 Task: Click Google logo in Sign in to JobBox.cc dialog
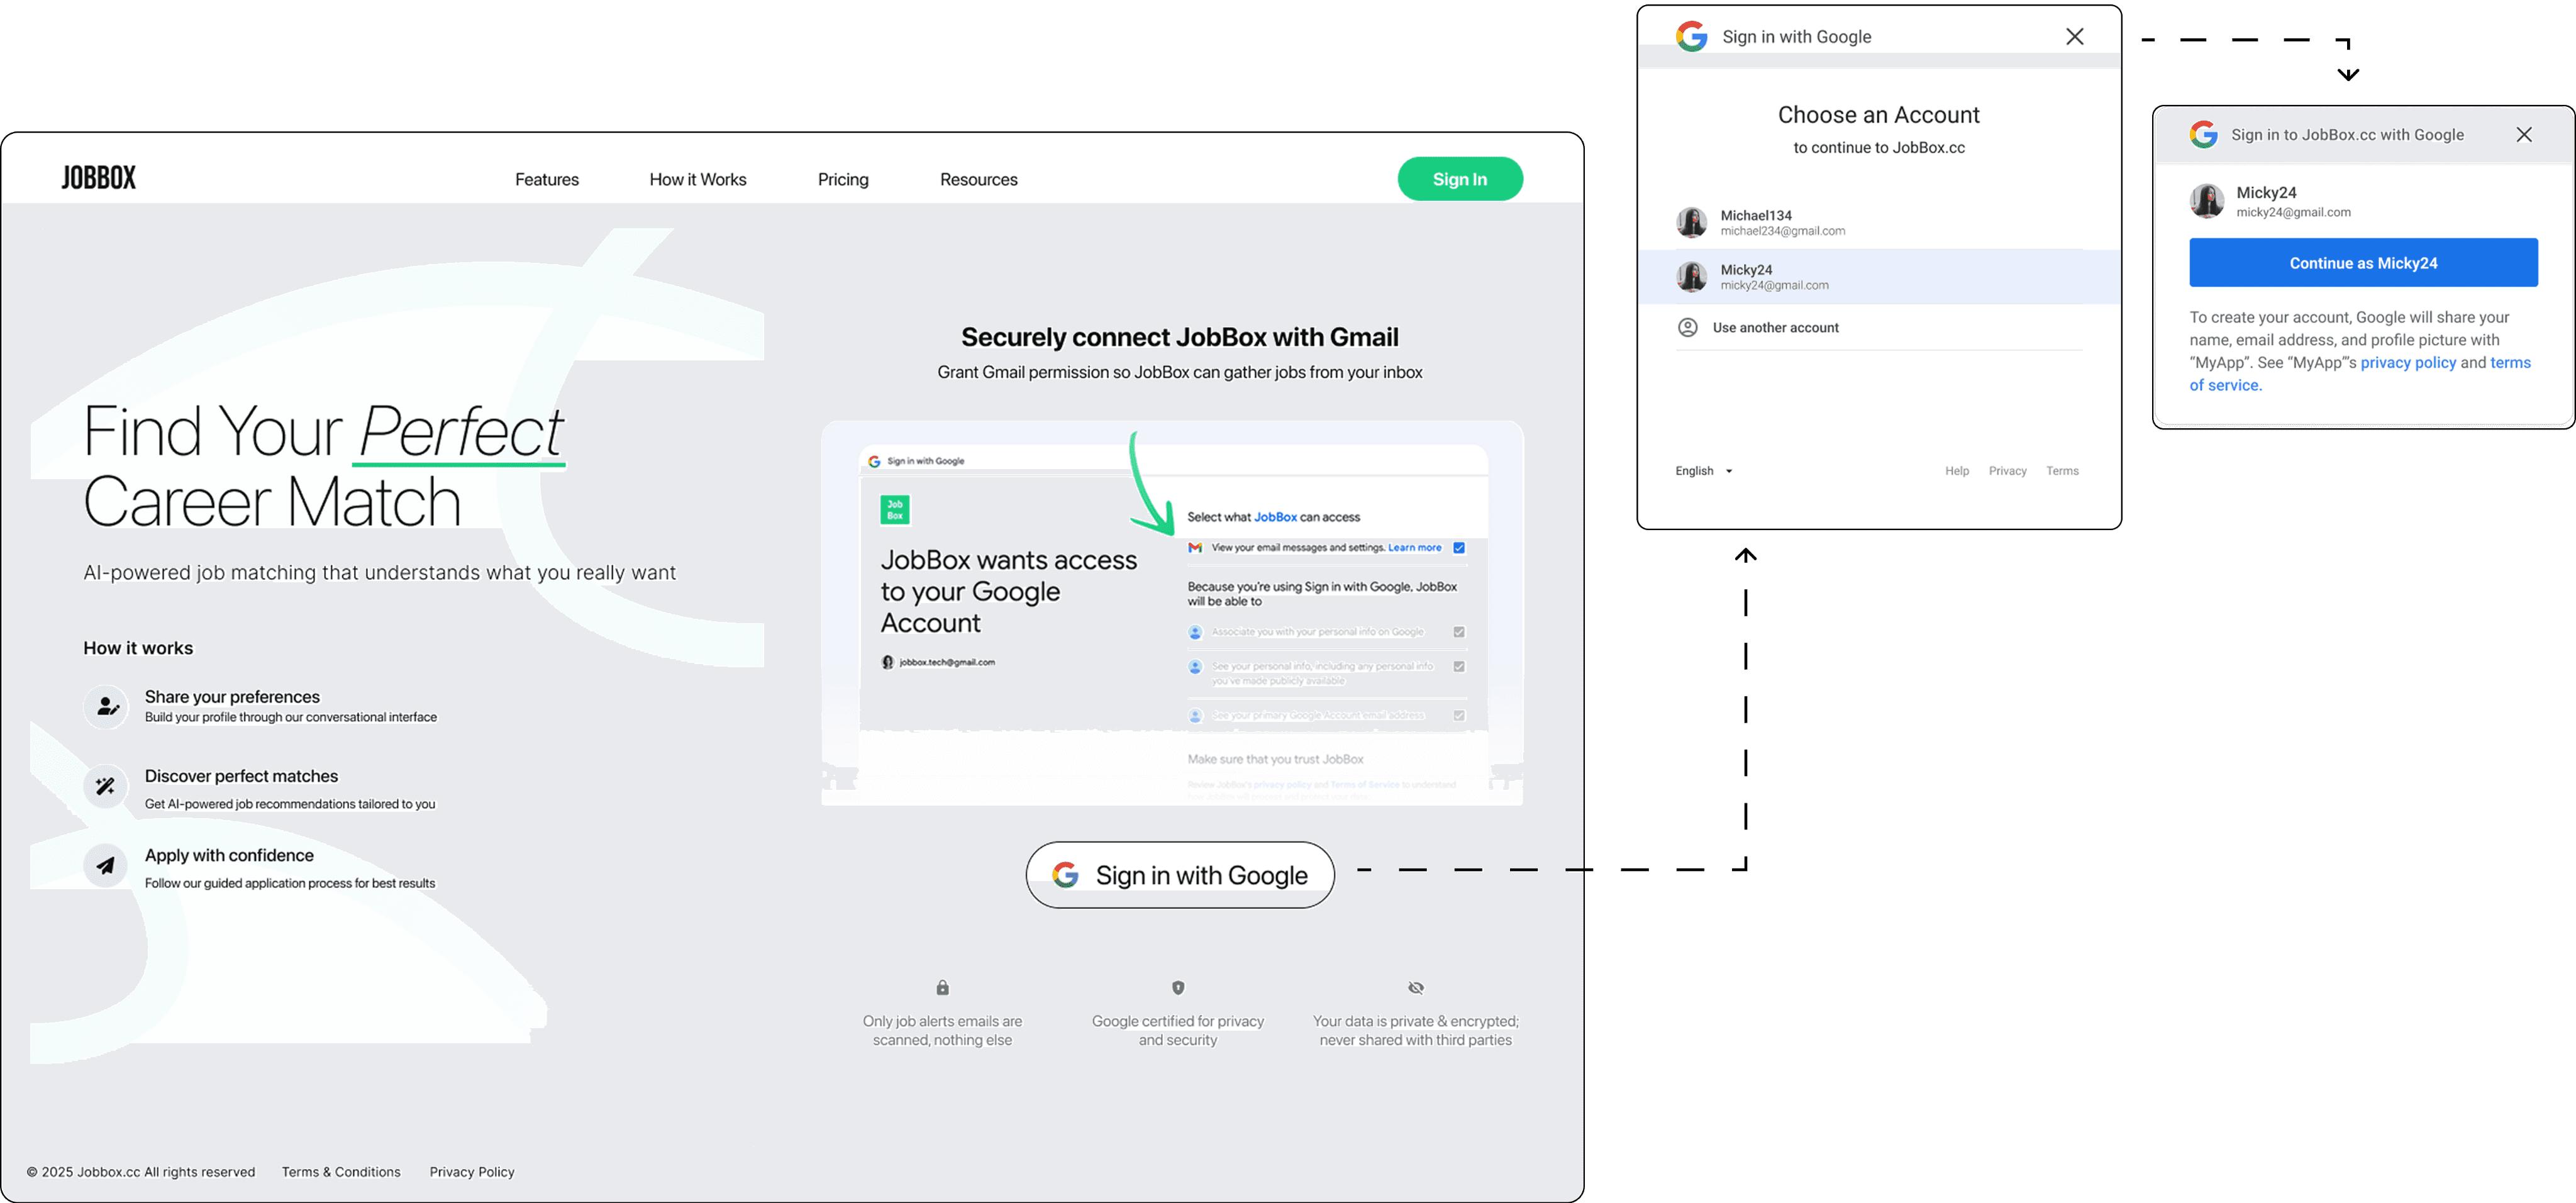click(2204, 135)
